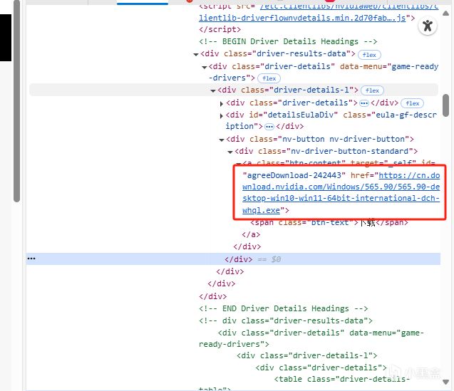Expand the collapsed driver-details div node
Viewport: 454px width, 391px height.
222,103
